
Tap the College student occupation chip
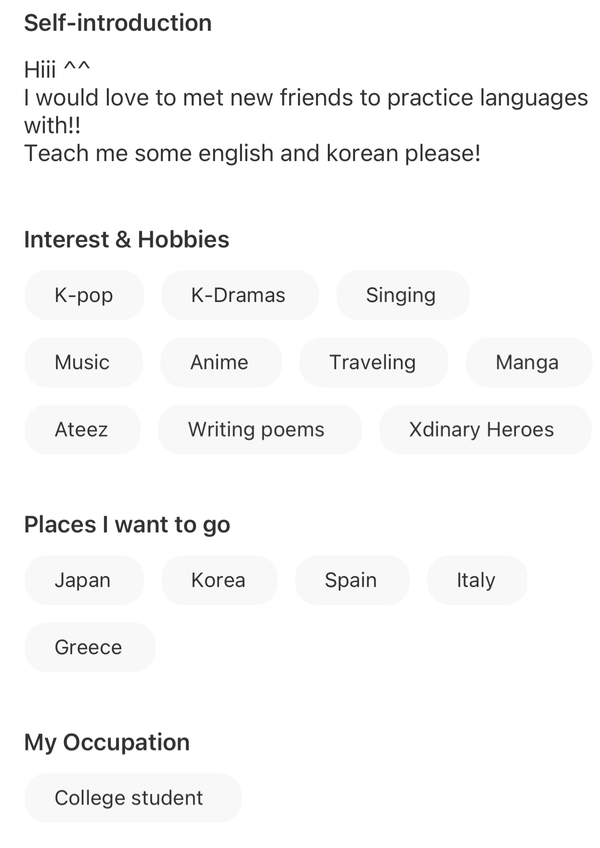[133, 798]
